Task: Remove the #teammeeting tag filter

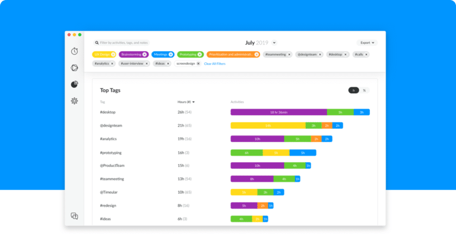Action: click(x=289, y=55)
